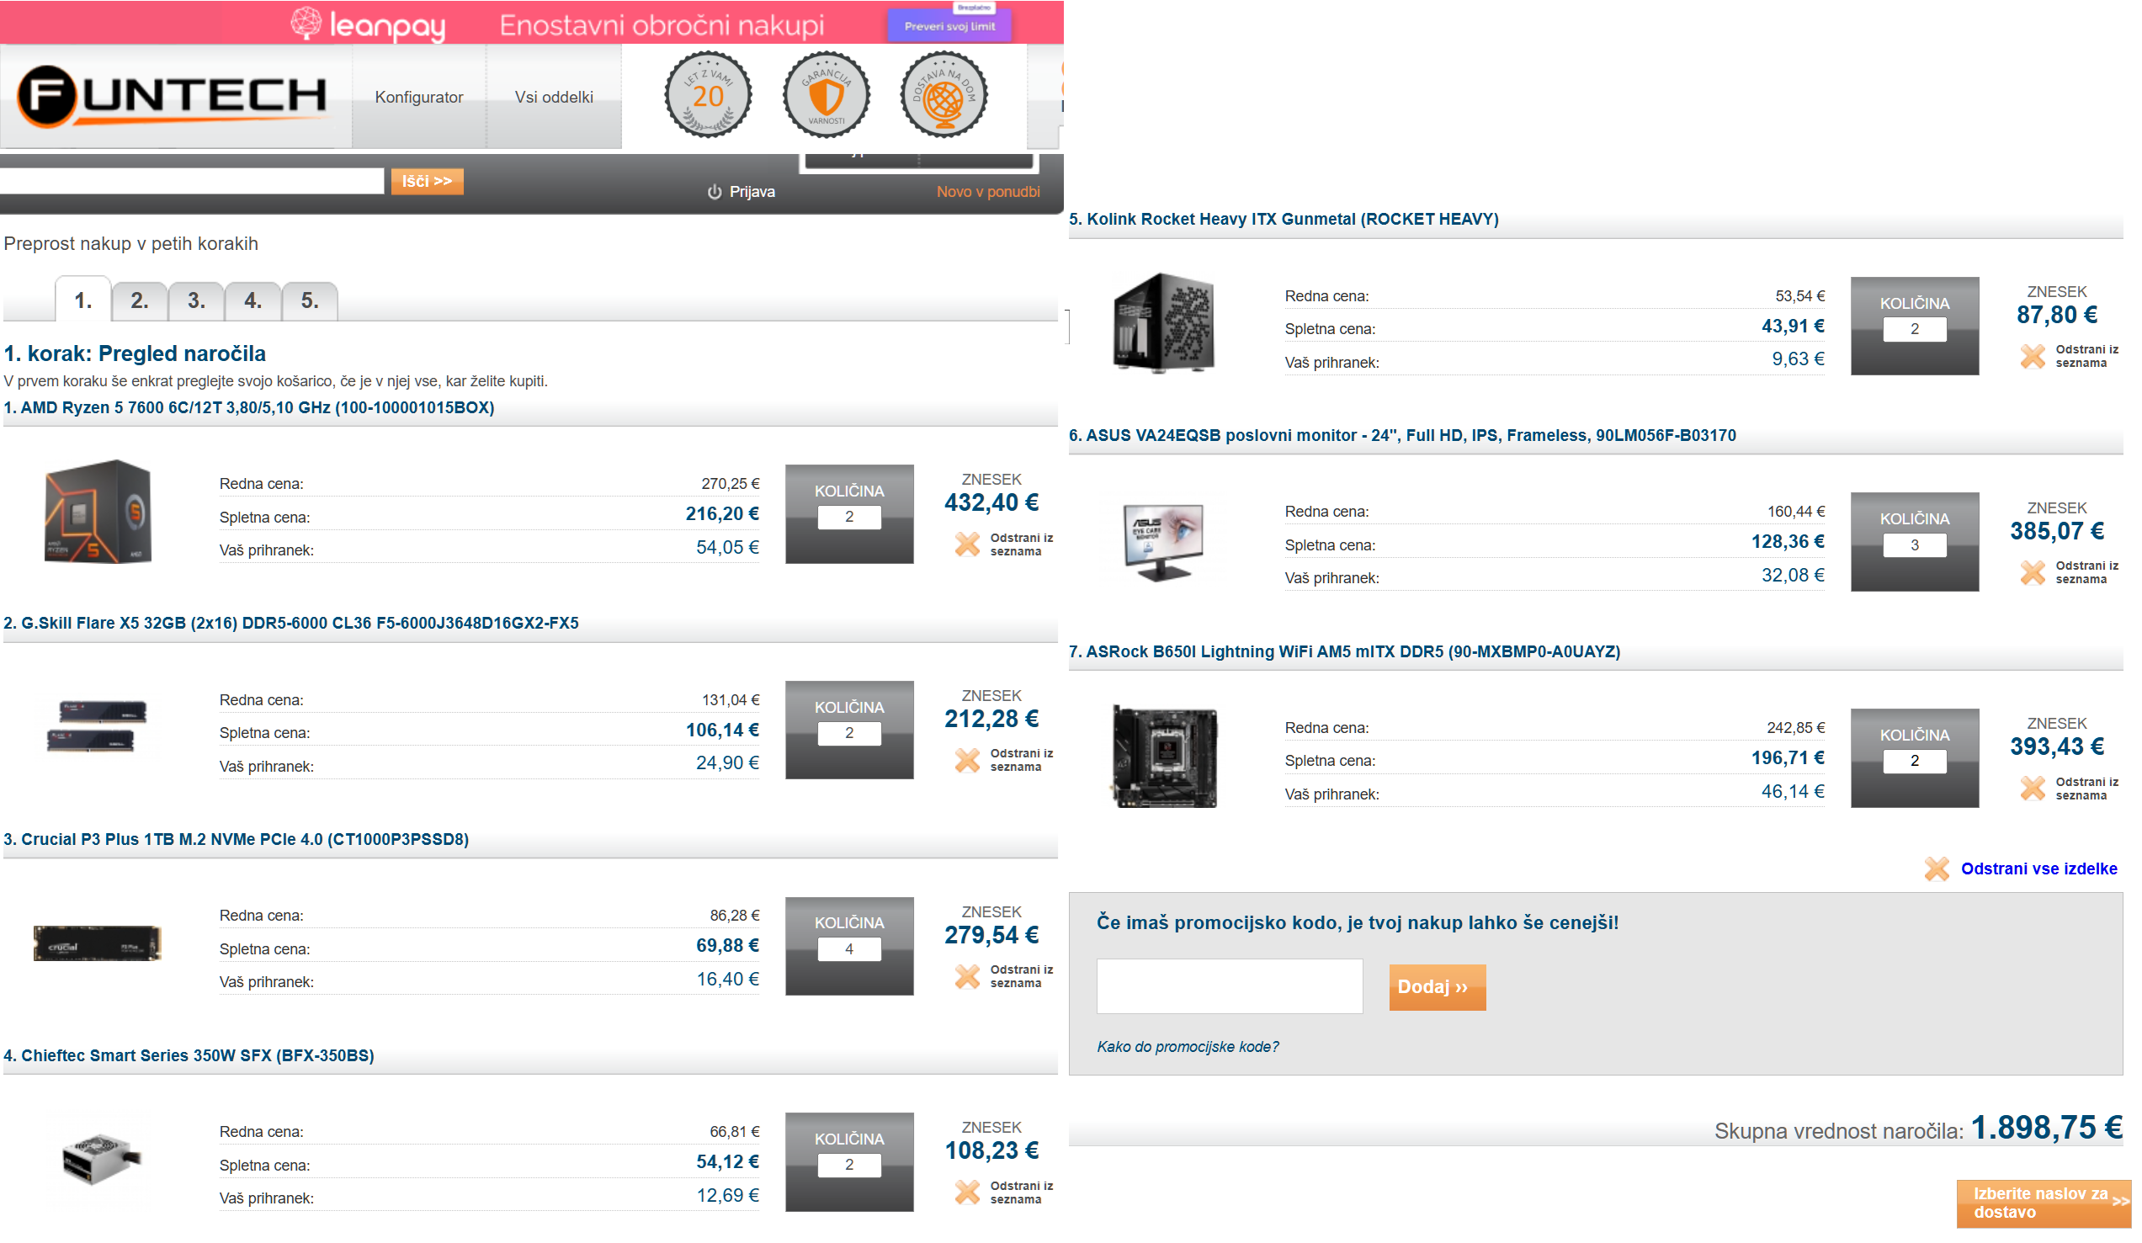Viewport: 2142px width, 1243px height.
Task: Click the leanpay logo in banner
Action: point(368,24)
